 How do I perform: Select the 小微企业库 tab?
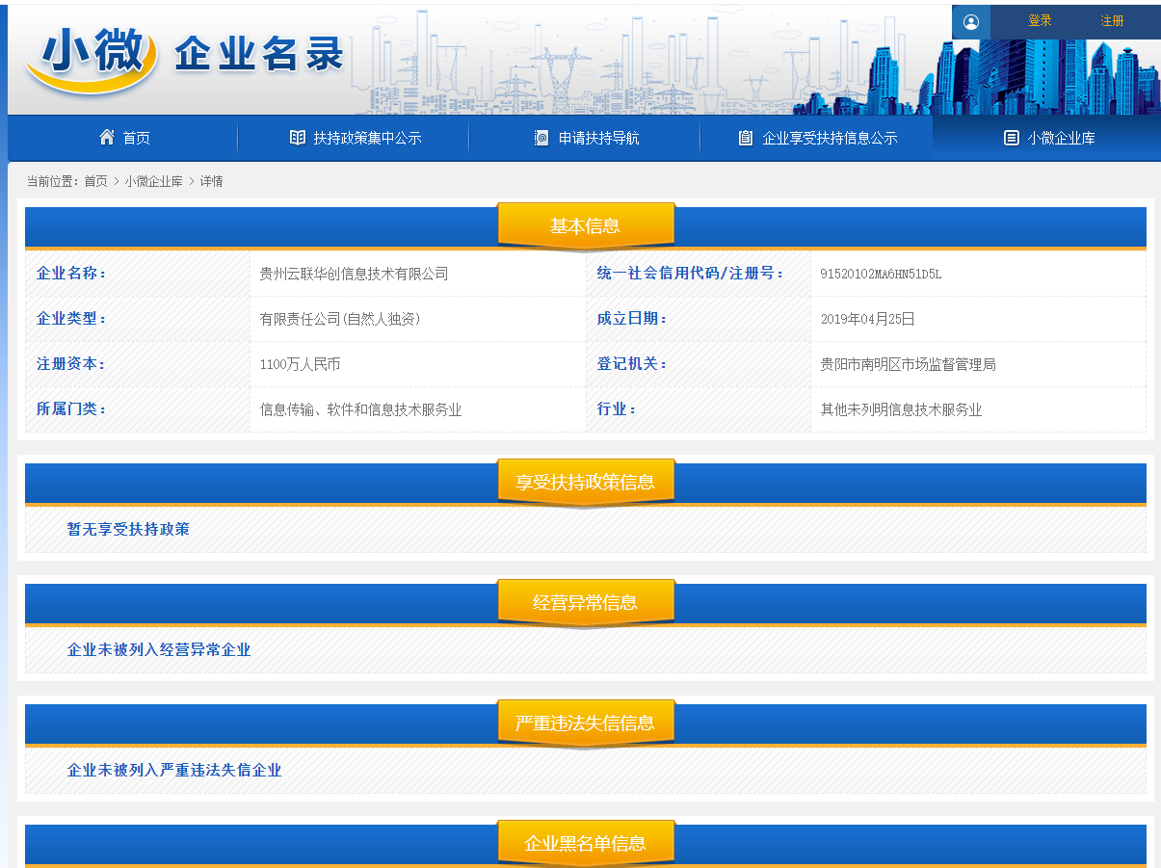[1047, 138]
